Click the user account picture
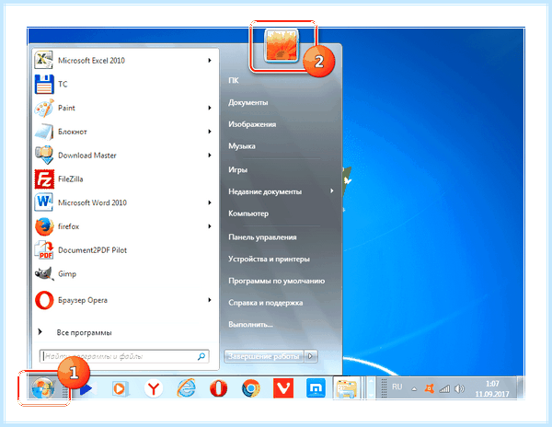Viewport: 552px width, 427px height. tap(282, 46)
